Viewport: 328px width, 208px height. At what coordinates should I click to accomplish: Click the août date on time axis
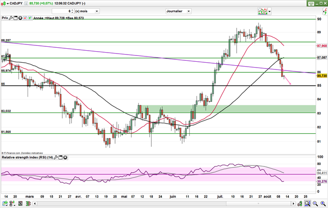(267, 197)
